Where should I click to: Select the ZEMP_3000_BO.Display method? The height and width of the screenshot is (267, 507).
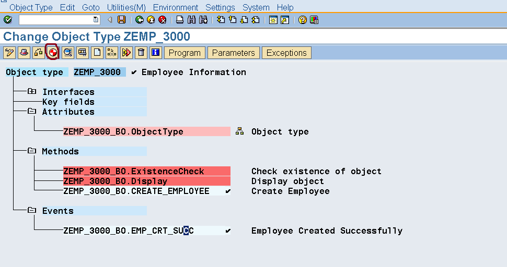(x=147, y=181)
